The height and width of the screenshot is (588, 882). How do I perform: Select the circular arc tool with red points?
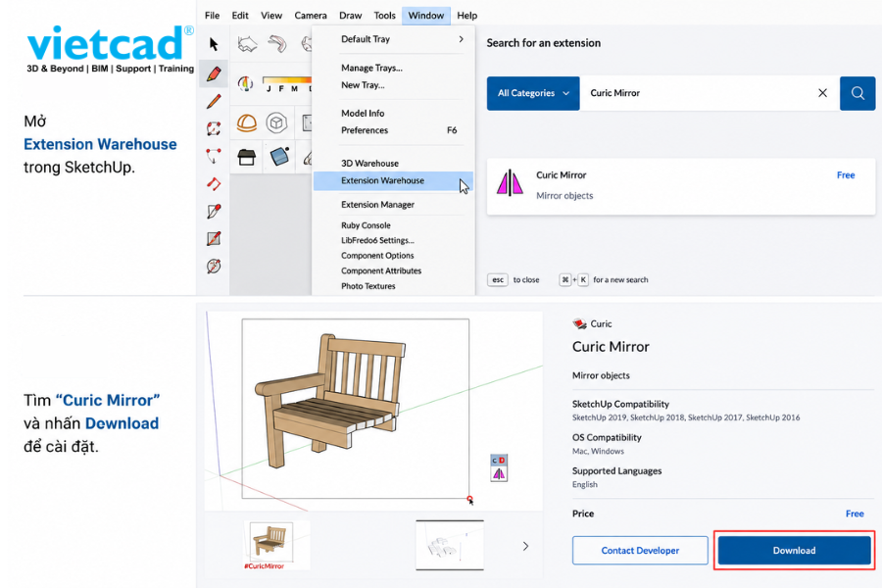click(214, 128)
